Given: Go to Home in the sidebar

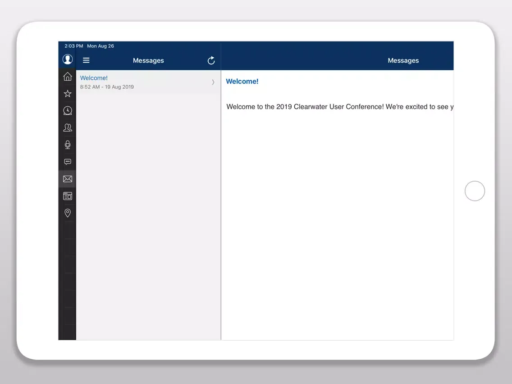Looking at the screenshot, I should 68,77.
